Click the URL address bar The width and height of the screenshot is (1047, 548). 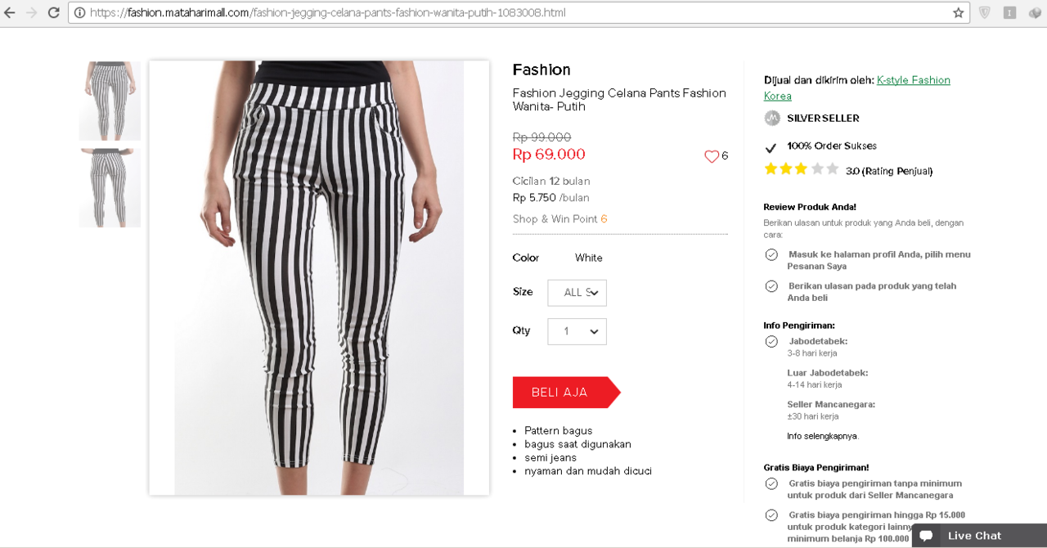click(507, 13)
